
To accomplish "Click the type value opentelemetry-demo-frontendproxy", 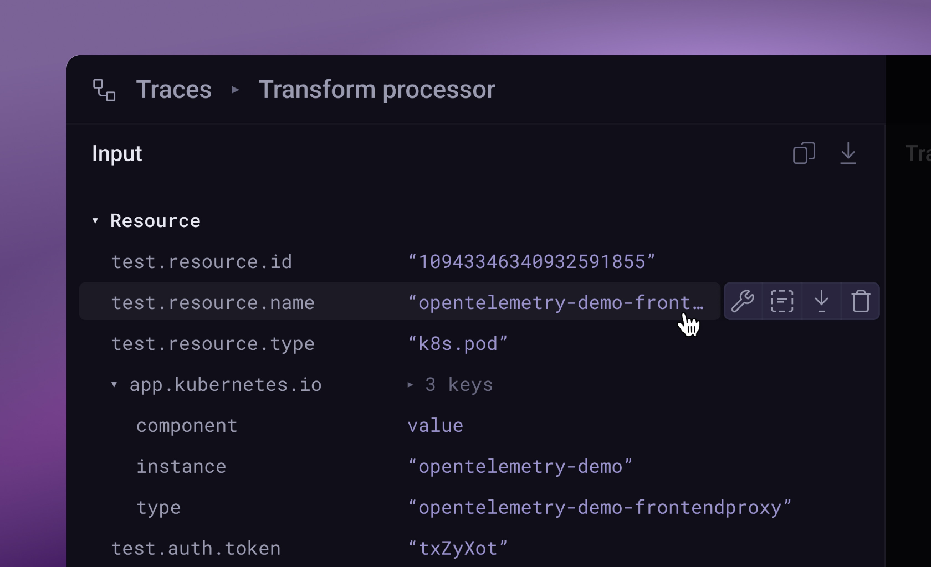I will point(599,508).
